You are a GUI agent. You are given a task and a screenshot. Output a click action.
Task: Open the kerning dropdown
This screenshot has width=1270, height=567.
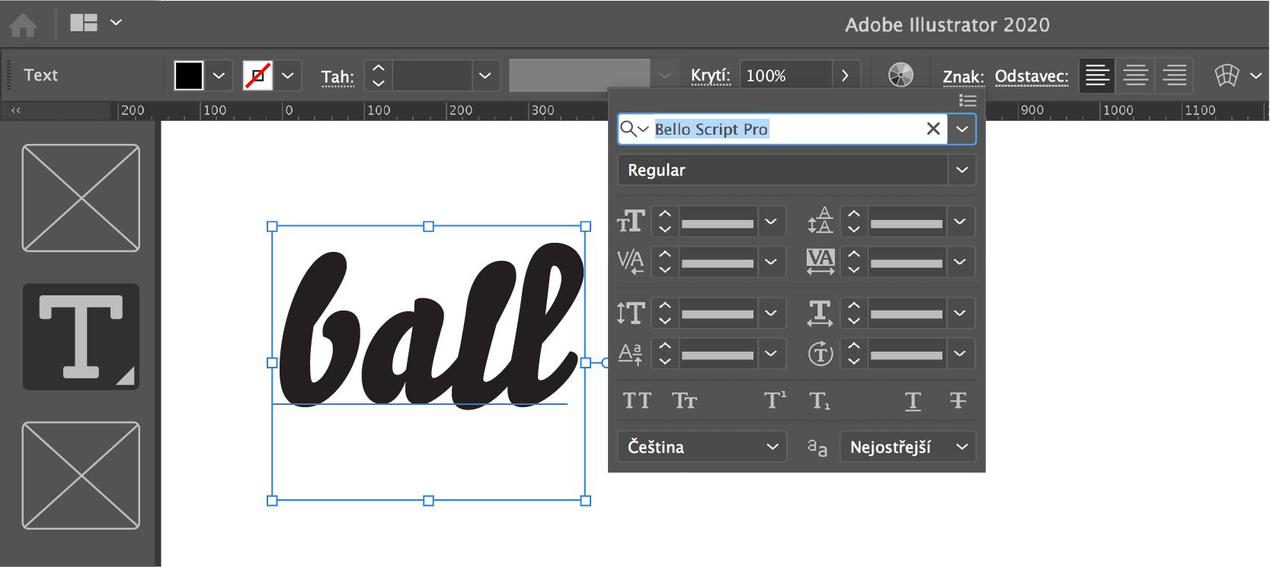[x=771, y=262]
